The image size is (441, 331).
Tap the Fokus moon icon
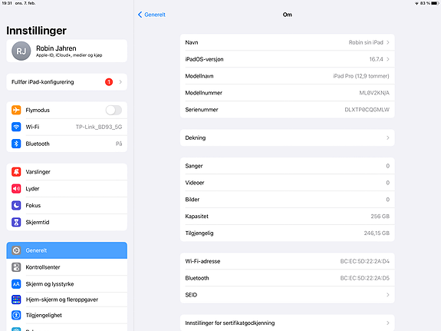coord(16,205)
